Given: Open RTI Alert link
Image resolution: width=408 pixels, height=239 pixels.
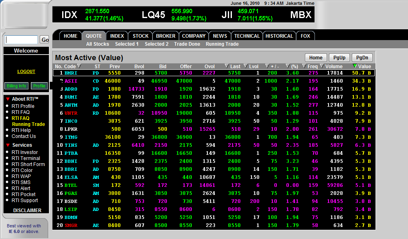Looking at the screenshot, I should point(21,188).
